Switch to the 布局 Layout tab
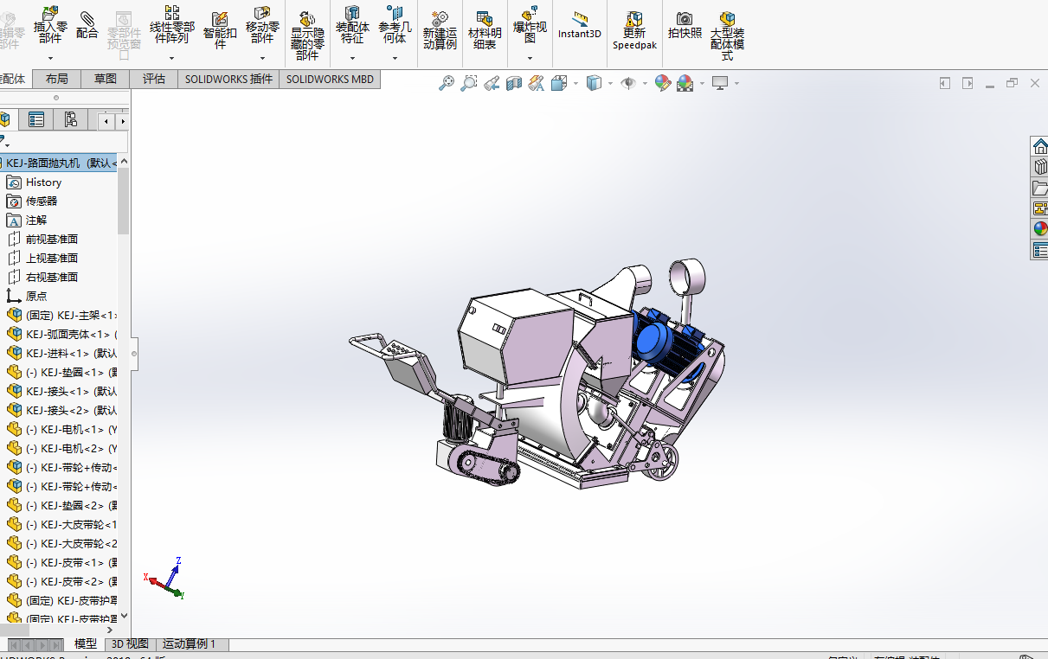Screen dimensions: 1048x659 coord(57,79)
